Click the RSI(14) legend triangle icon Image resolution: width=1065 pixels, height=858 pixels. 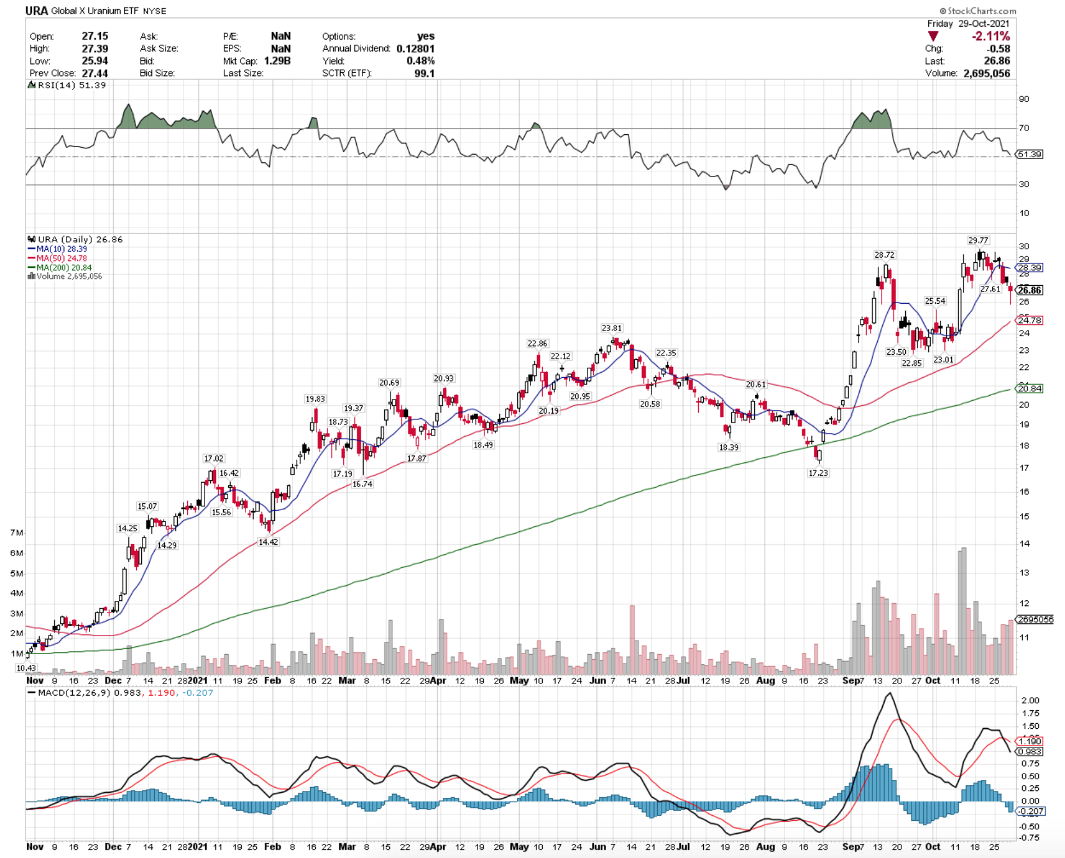point(31,85)
